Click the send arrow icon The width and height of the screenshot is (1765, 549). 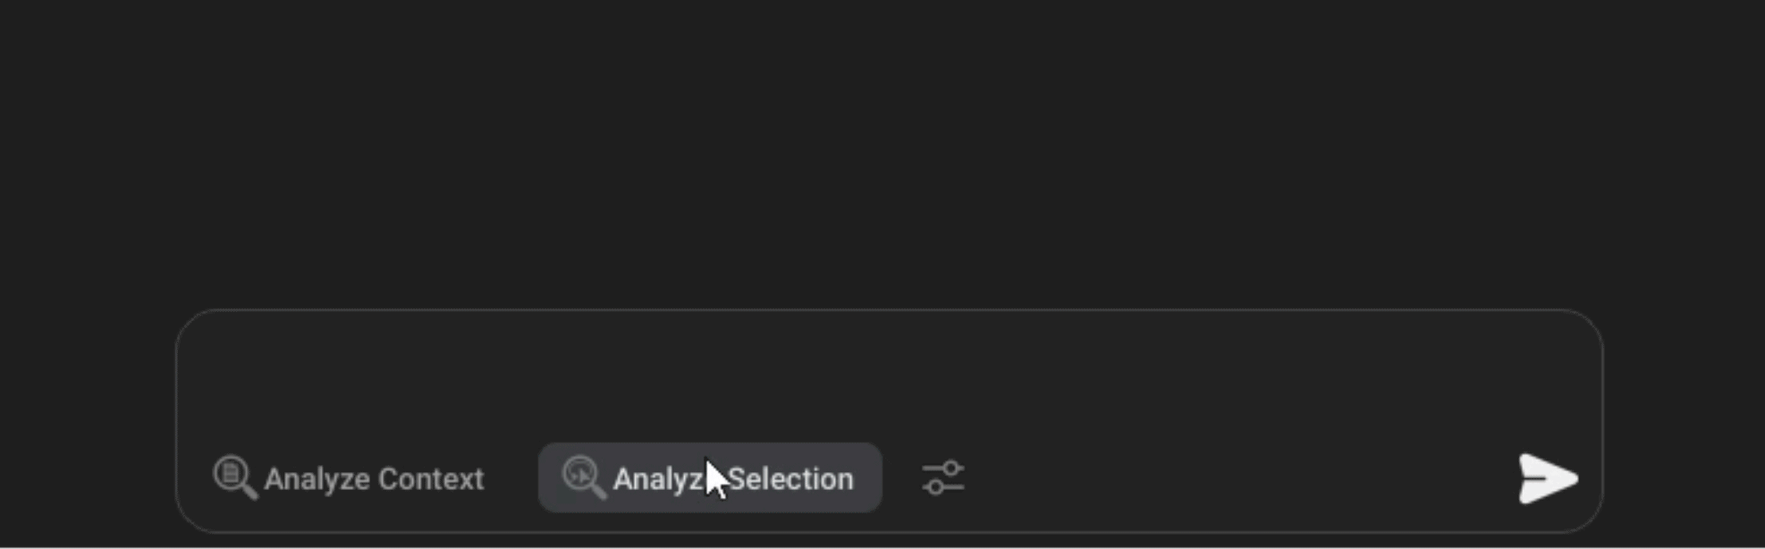[1548, 478]
